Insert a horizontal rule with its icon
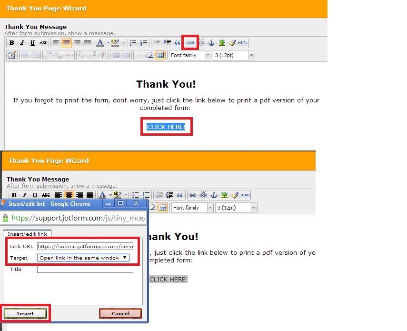Image resolution: width=407 pixels, height=331 pixels. tap(139, 56)
